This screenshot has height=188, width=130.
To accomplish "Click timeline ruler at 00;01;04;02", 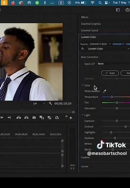I will tap(39, 134).
